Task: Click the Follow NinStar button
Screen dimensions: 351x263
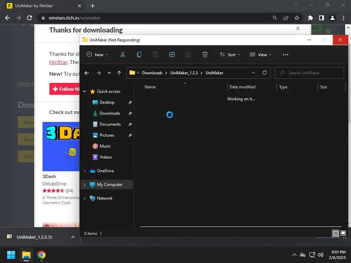Action: (x=64, y=89)
